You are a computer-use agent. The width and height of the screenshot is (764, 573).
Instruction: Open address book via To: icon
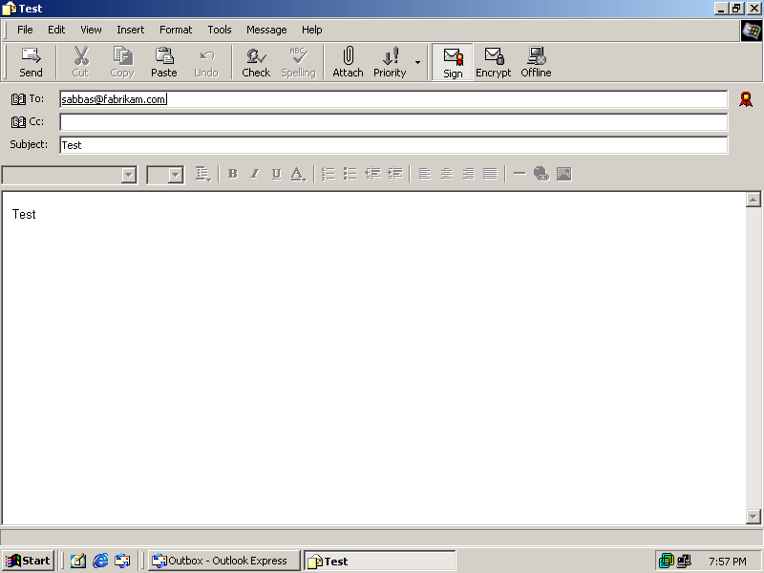(x=18, y=98)
